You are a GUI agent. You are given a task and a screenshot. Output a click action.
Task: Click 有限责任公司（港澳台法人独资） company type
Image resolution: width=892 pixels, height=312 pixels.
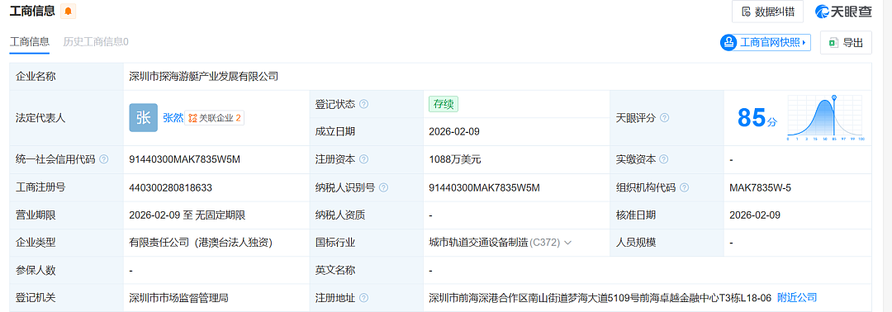[x=201, y=243]
